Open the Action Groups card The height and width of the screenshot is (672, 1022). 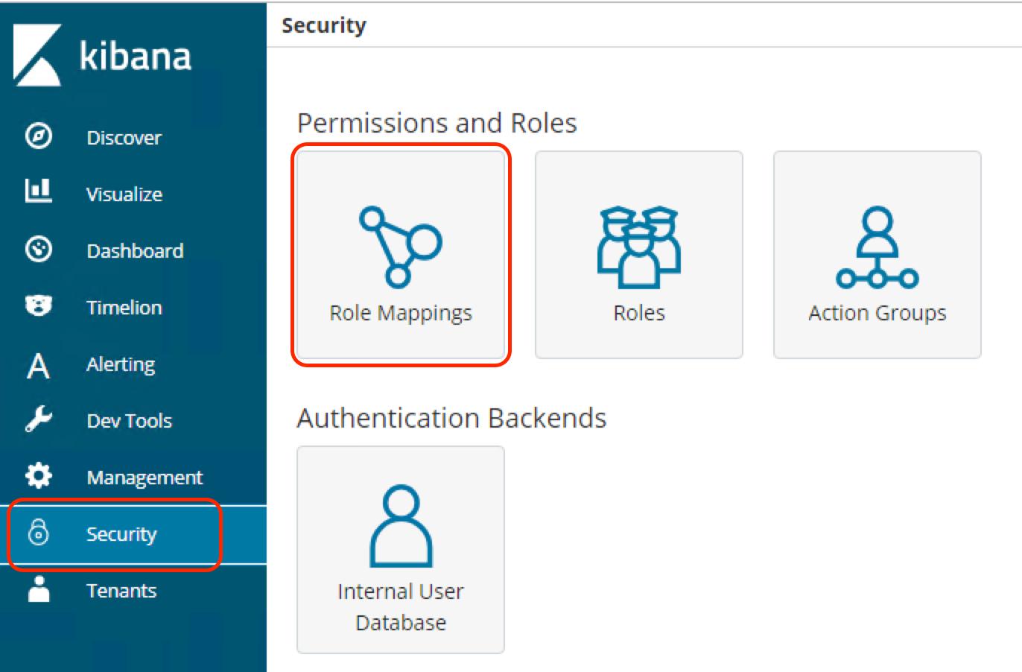point(877,255)
